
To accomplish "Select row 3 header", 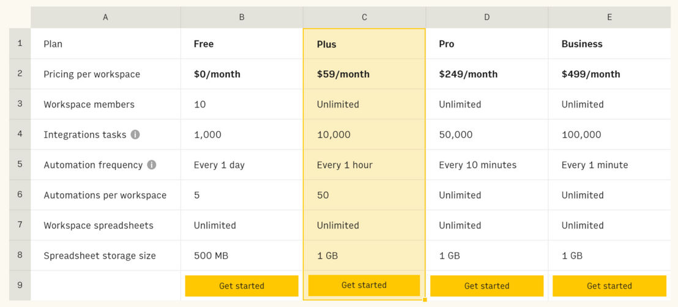I will pos(20,104).
